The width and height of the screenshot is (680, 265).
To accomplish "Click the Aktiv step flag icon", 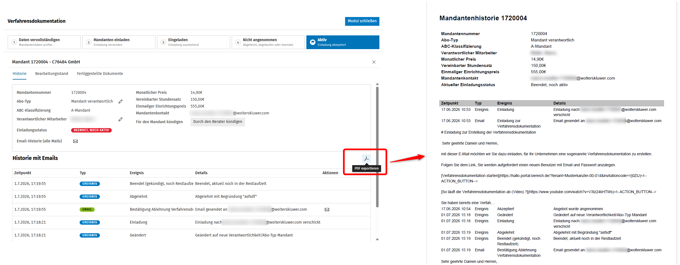I will pos(312,42).
